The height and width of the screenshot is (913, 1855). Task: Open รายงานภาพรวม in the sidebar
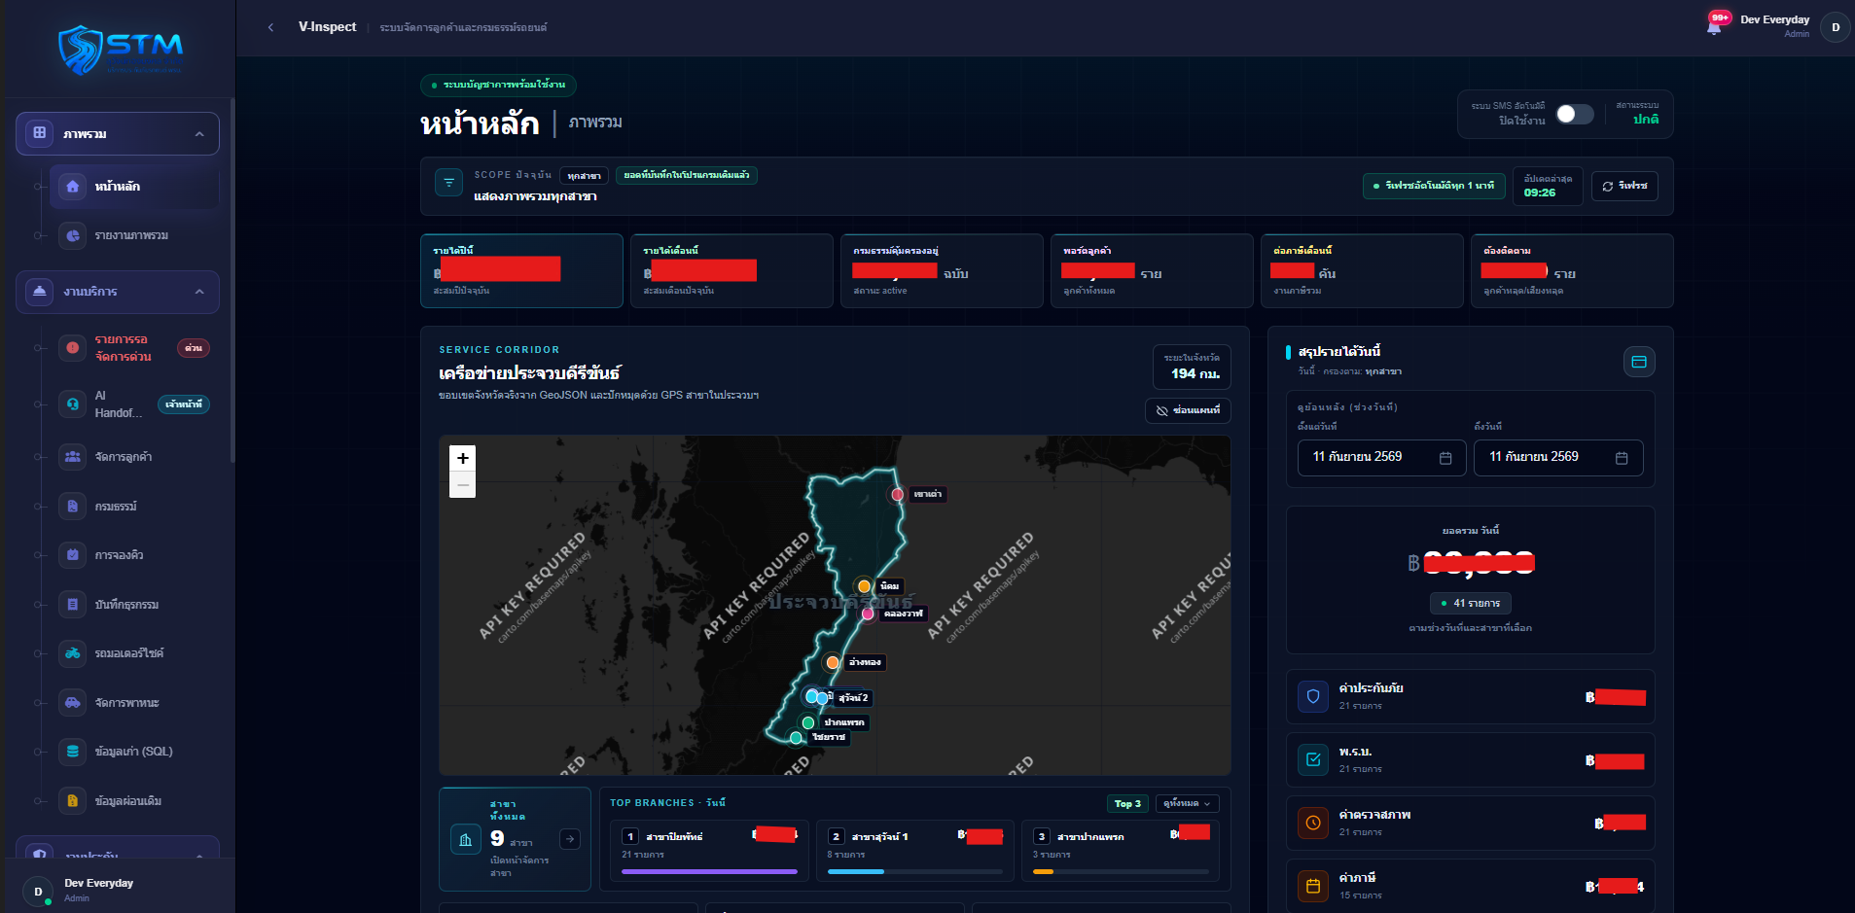coord(134,235)
